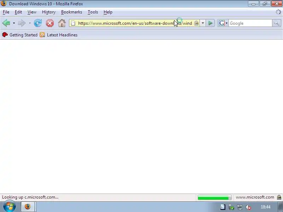This screenshot has width=283, height=212.
Task: Select the Firefox taskbar button
Action: 28,207
